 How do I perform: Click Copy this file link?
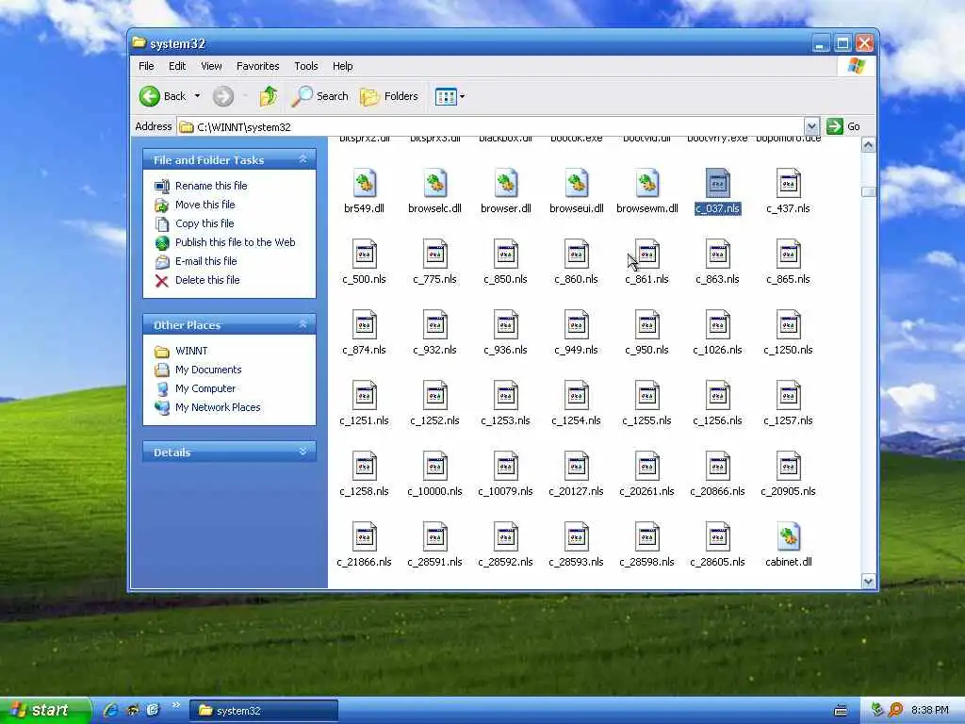[x=204, y=223]
